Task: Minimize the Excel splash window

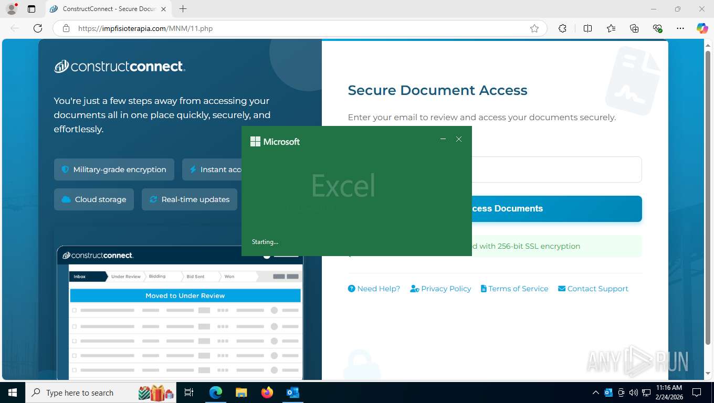Action: coord(443,139)
